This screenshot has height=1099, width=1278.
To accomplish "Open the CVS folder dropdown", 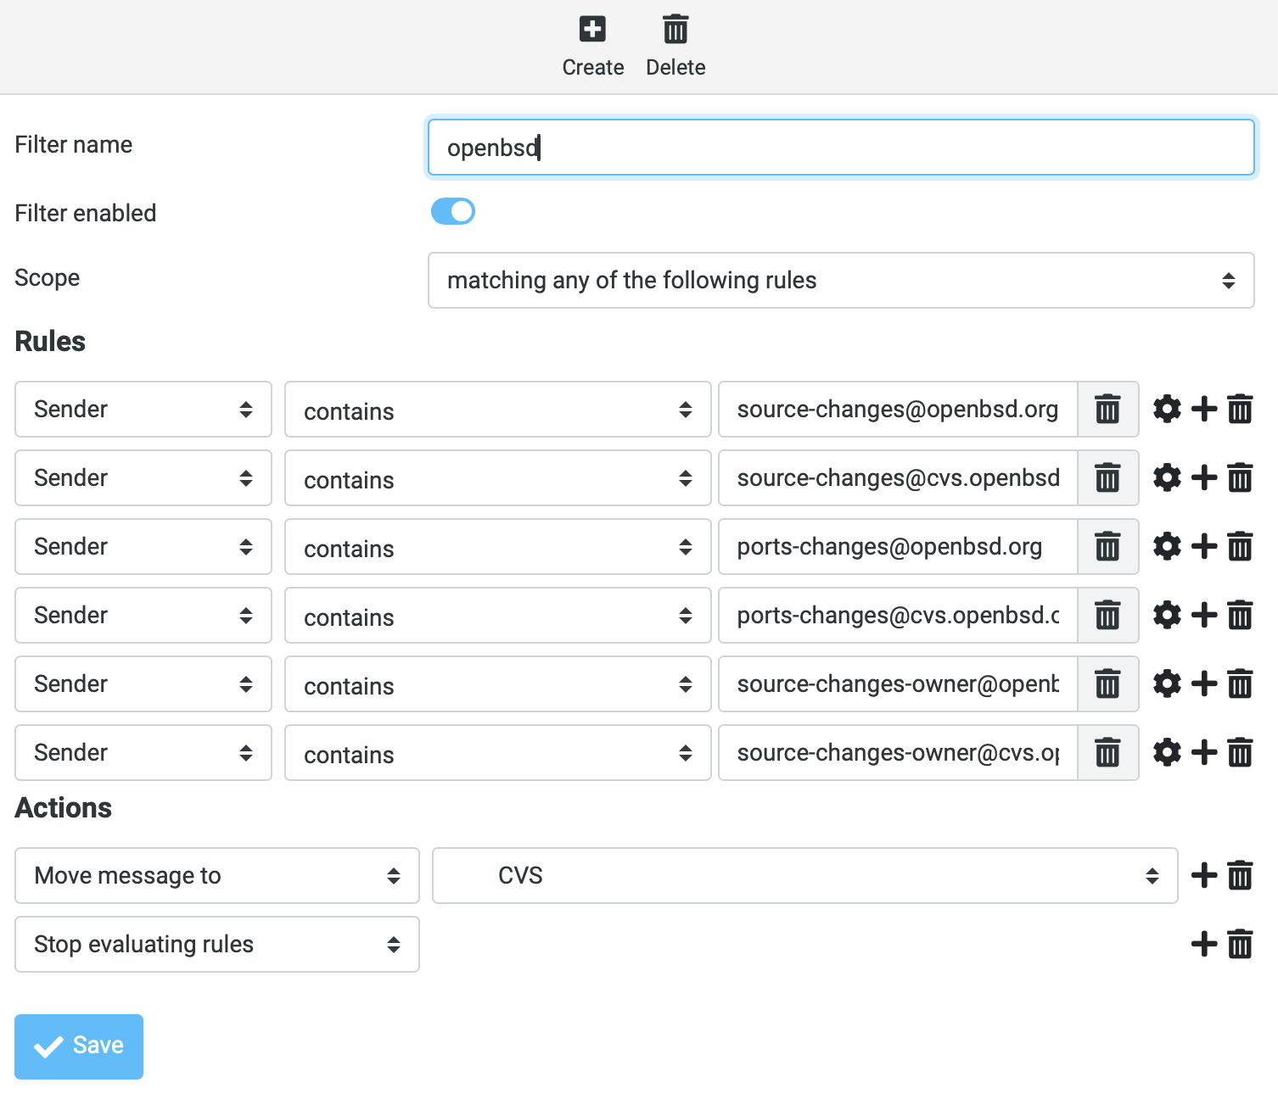I will (x=805, y=875).
